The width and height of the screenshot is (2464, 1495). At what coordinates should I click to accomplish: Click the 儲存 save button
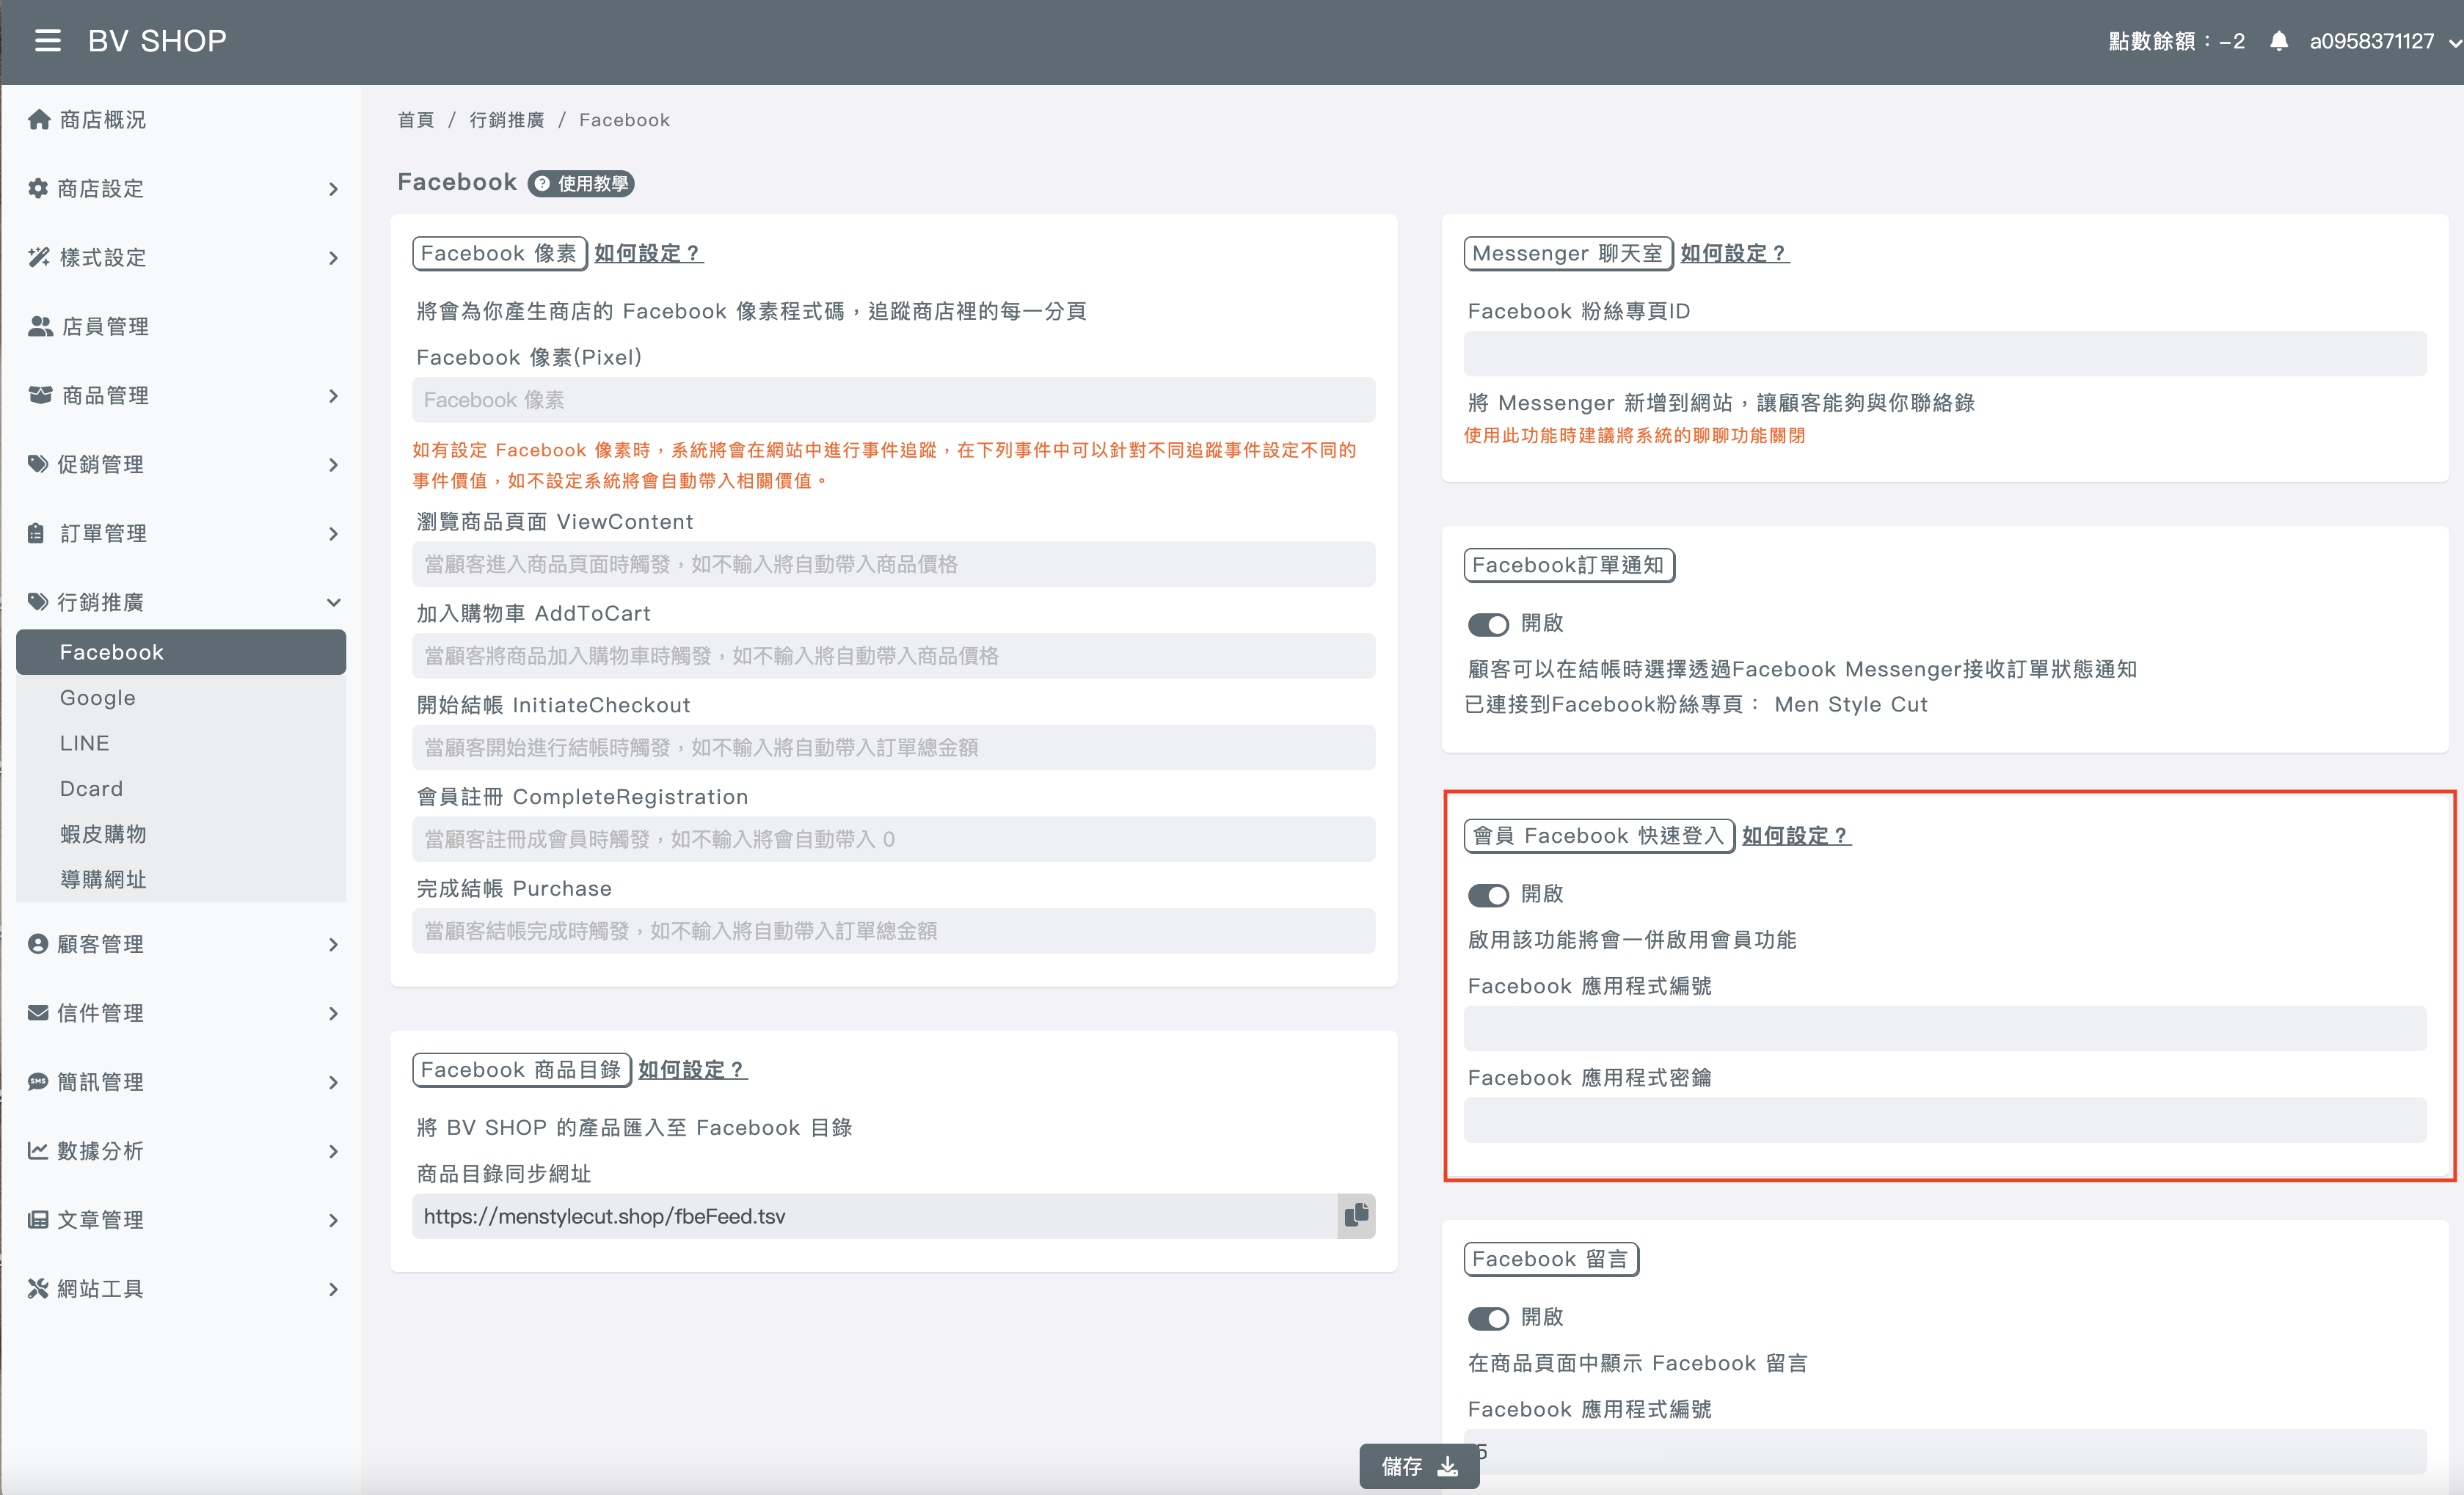[x=1419, y=1466]
